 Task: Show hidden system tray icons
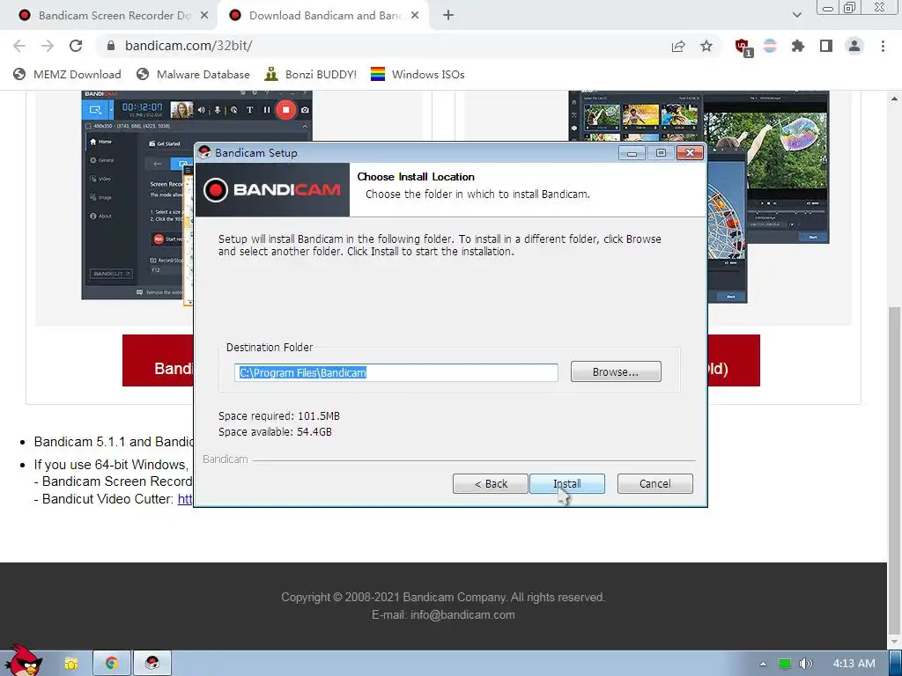pos(763,664)
